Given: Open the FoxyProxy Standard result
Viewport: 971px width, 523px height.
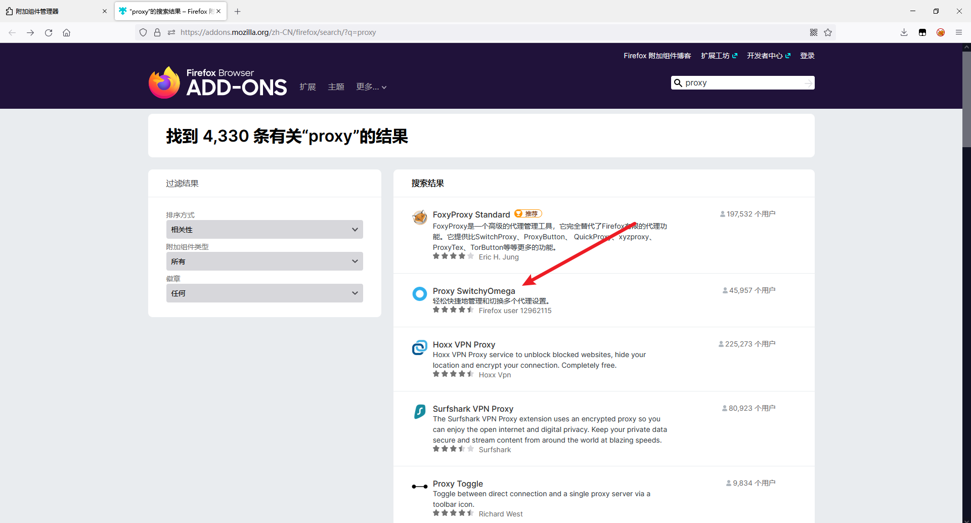Looking at the screenshot, I should click(471, 214).
